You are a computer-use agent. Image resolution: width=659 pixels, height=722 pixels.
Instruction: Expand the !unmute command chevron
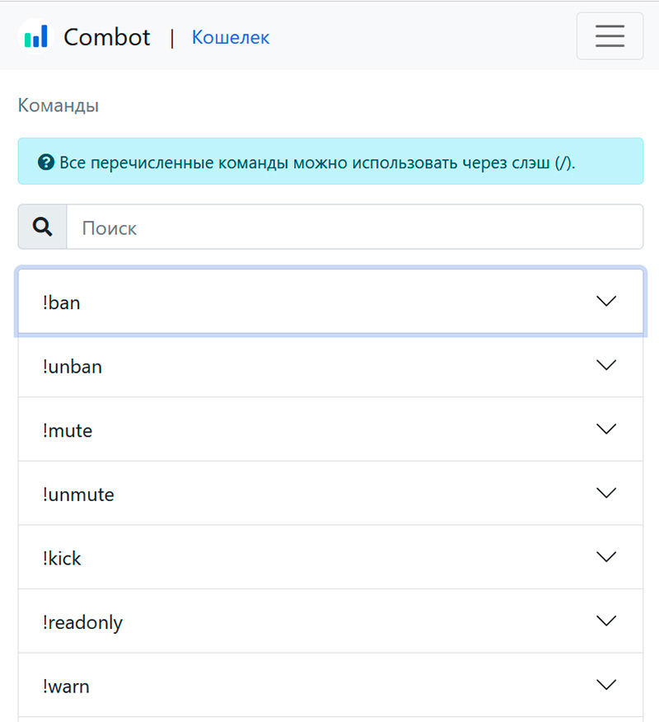[x=606, y=493]
